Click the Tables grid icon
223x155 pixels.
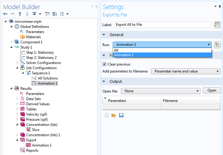coord(23,109)
